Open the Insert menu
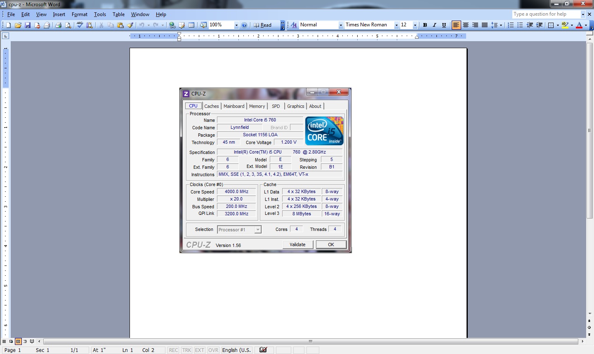Image resolution: width=594 pixels, height=354 pixels. pyautogui.click(x=59, y=14)
